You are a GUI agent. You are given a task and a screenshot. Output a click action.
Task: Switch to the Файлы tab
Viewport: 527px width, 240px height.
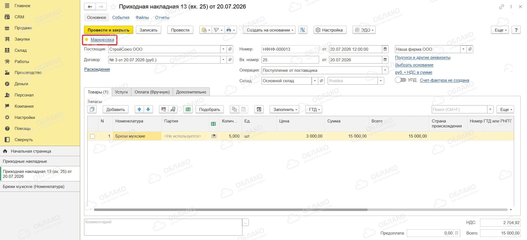pyautogui.click(x=142, y=18)
